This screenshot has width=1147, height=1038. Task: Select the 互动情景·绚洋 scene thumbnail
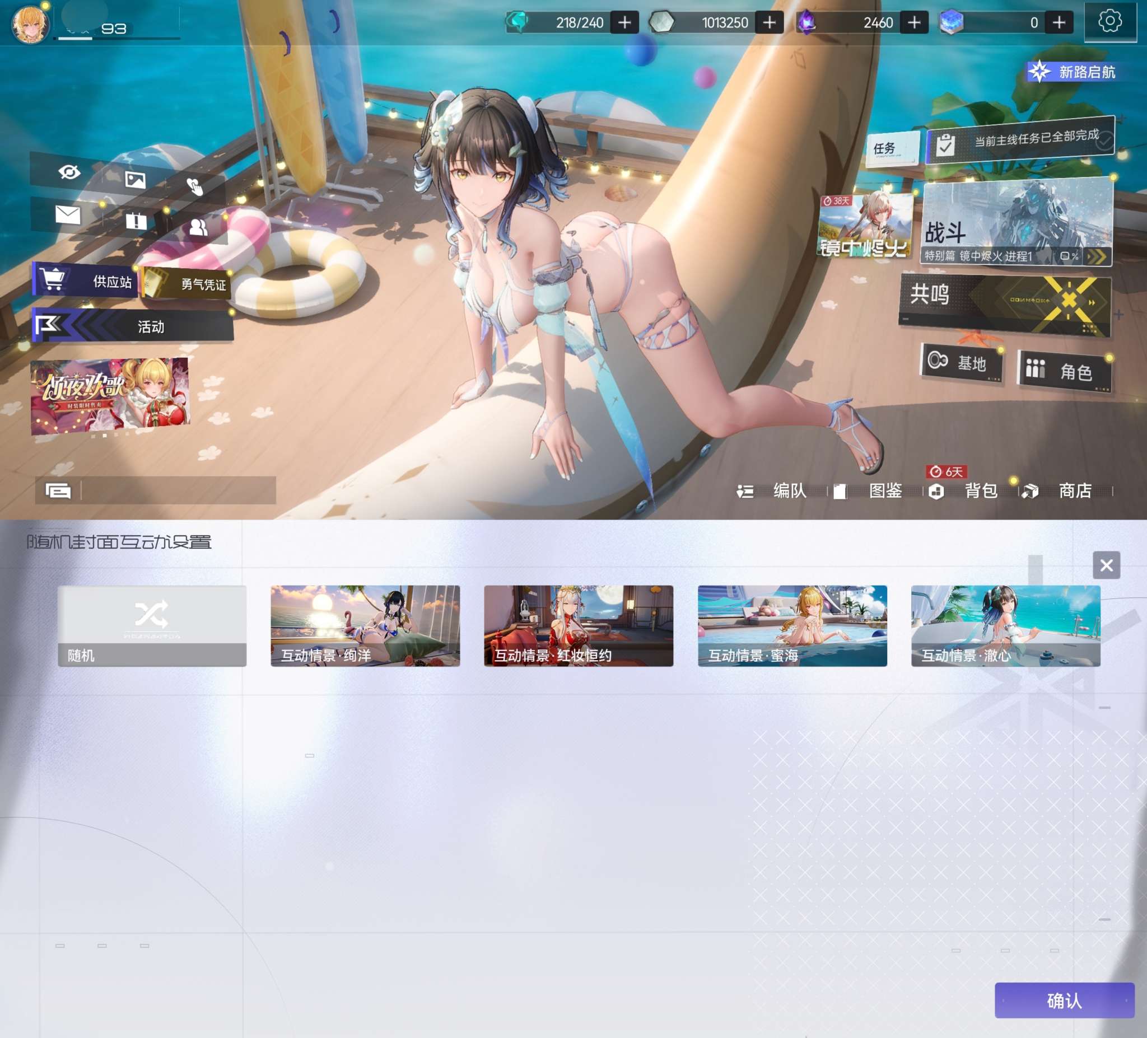tap(365, 625)
